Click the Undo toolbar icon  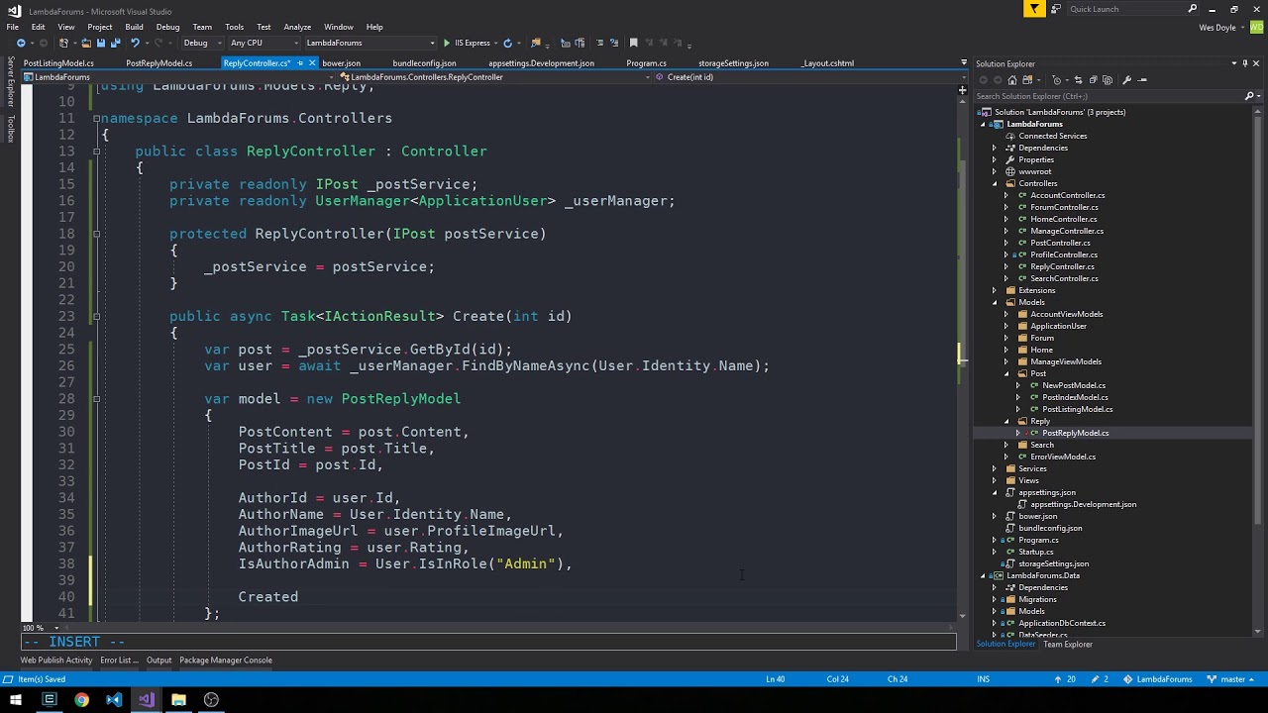(x=135, y=43)
